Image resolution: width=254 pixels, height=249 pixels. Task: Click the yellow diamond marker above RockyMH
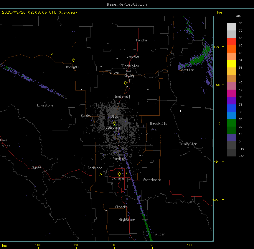(x=73, y=60)
